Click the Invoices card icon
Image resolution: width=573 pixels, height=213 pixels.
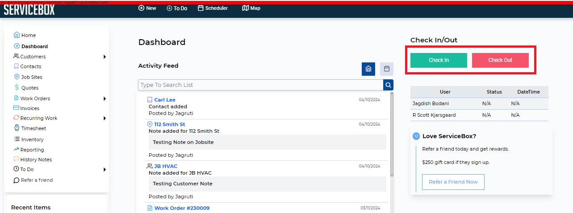coord(16,108)
